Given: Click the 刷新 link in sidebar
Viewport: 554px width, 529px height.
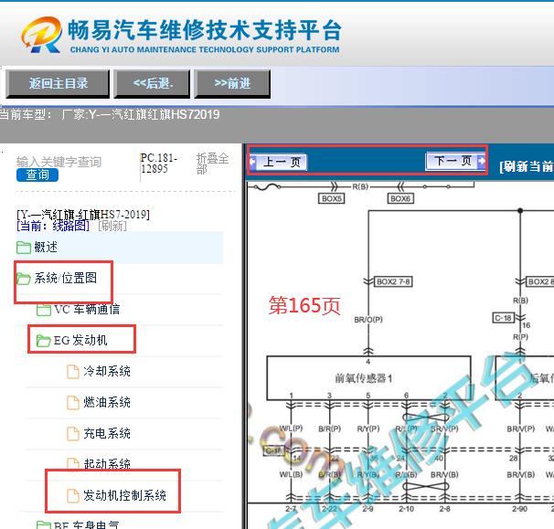Looking at the screenshot, I should click(112, 226).
